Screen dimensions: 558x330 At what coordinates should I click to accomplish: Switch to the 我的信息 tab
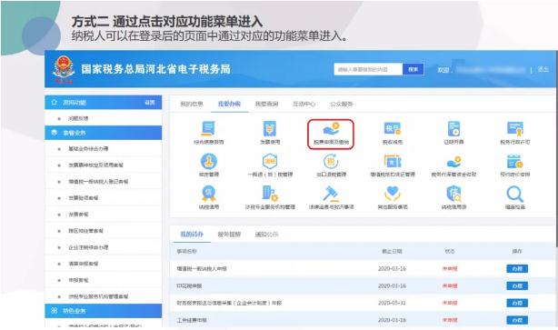tap(192, 104)
